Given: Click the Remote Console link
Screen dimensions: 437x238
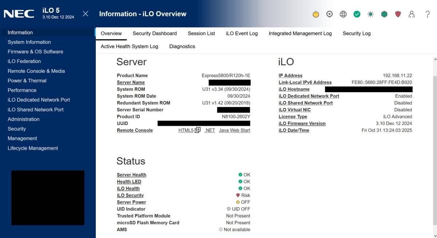Looking at the screenshot, I should click(x=135, y=130).
